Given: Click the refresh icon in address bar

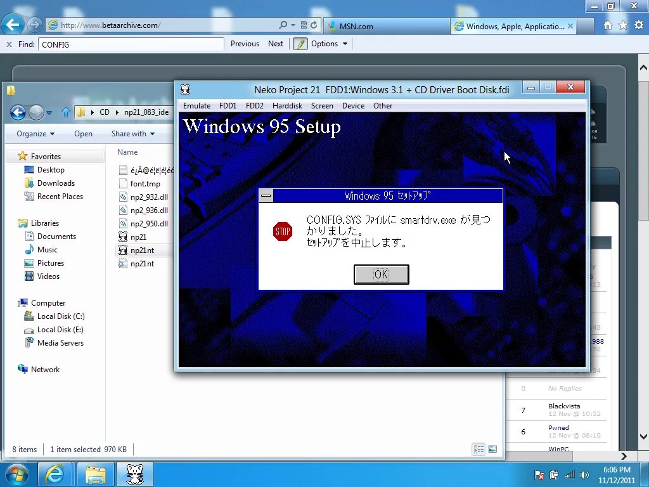Looking at the screenshot, I should (314, 25).
